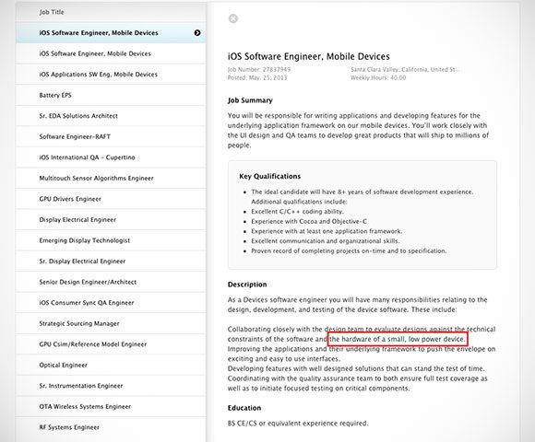View Emerging Display Technologist position
The height and width of the screenshot is (442, 535).
tap(111, 240)
